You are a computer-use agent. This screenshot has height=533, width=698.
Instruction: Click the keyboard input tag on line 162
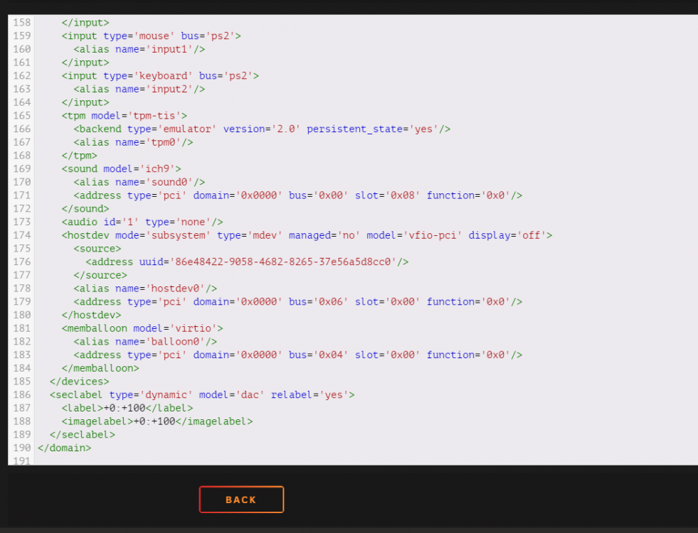tap(160, 76)
